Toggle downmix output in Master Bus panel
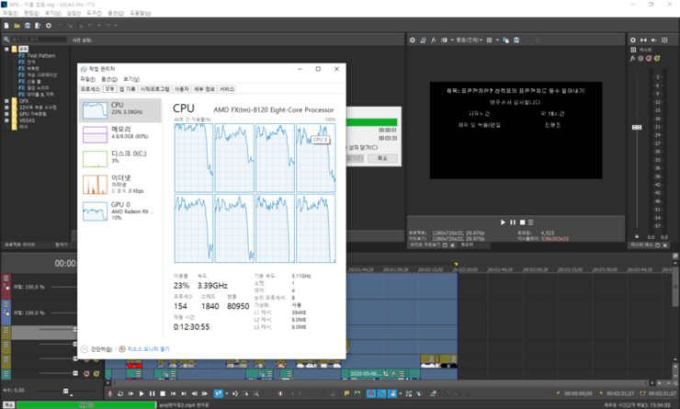Image resolution: width=680 pixels, height=409 pixels. point(643,40)
